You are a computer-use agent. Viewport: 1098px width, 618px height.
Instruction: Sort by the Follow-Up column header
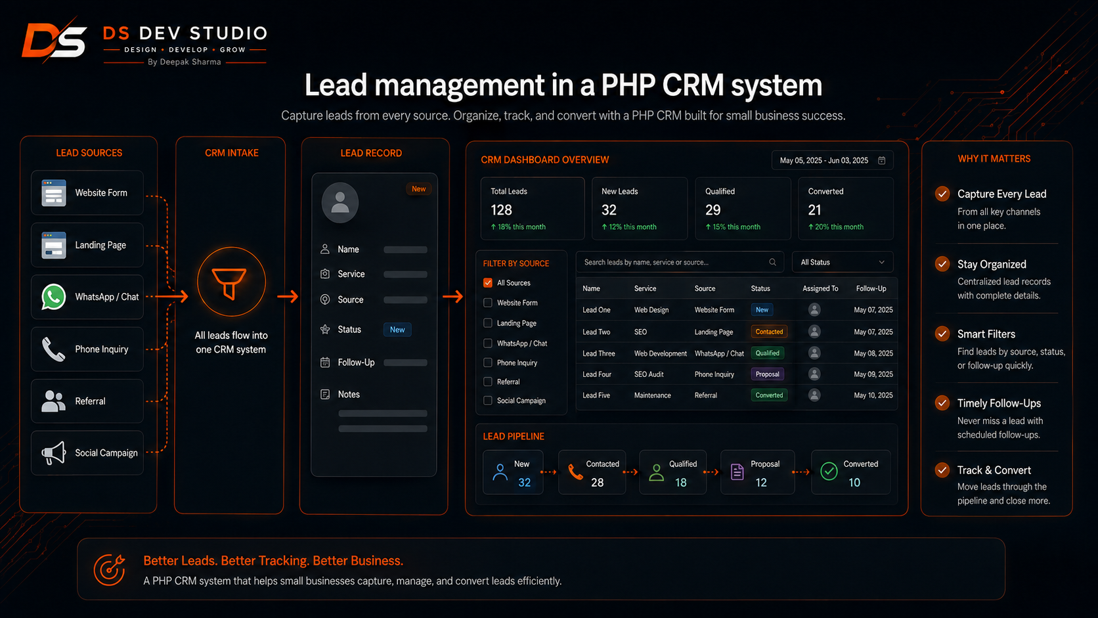point(871,288)
